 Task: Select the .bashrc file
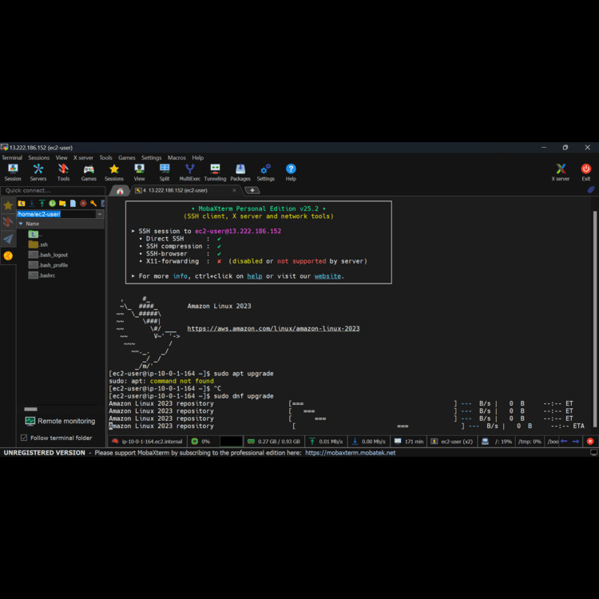tap(42, 276)
